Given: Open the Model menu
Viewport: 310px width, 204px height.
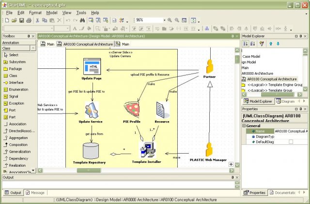Looking at the screenshot, I should (51, 13).
